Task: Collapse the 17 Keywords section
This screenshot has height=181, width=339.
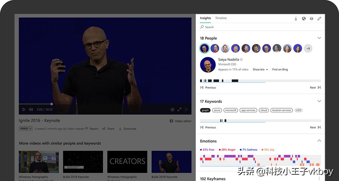Action: 319,101
